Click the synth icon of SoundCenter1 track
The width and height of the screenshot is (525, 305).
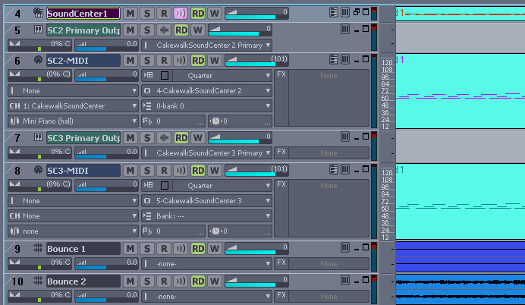pyautogui.click(x=37, y=13)
